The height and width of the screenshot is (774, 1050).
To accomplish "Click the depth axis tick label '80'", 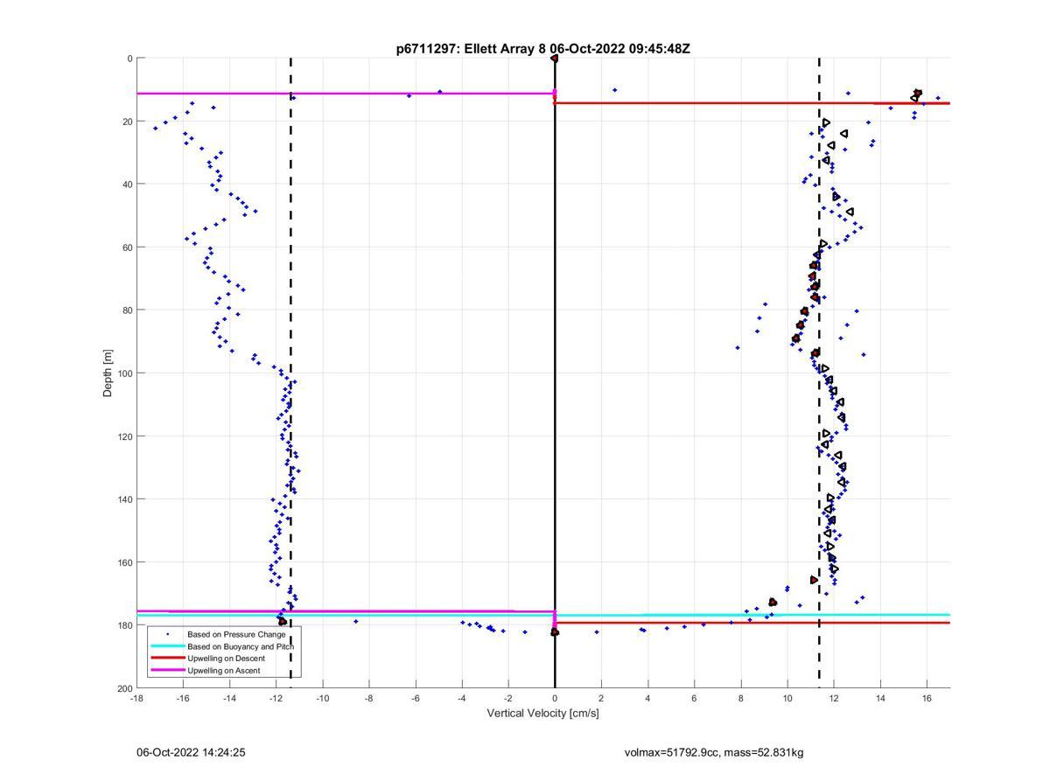I will (127, 310).
